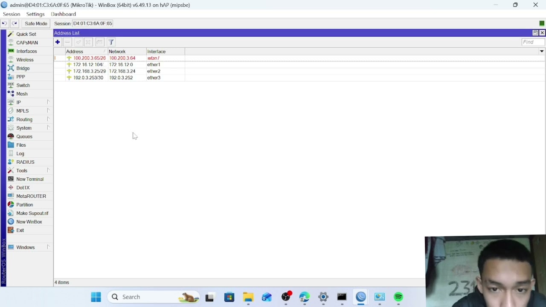Open File Explorer from taskbar
The height and width of the screenshot is (307, 546).
coord(248,297)
